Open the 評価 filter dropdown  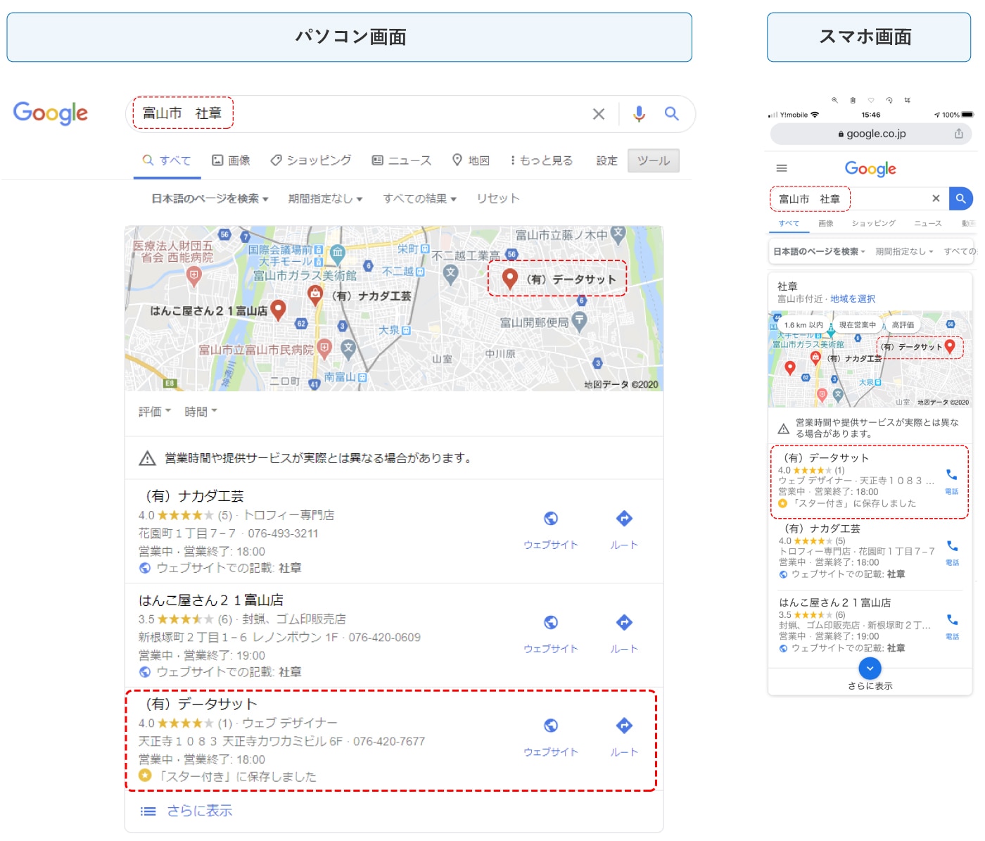click(x=155, y=412)
